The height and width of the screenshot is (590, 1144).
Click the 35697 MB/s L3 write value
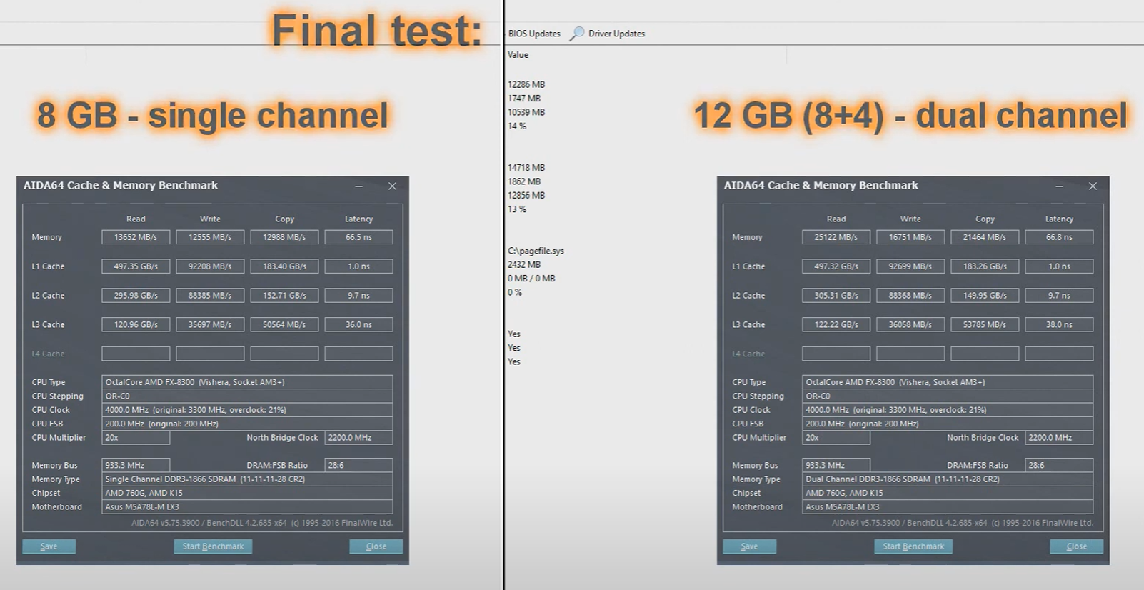point(210,325)
